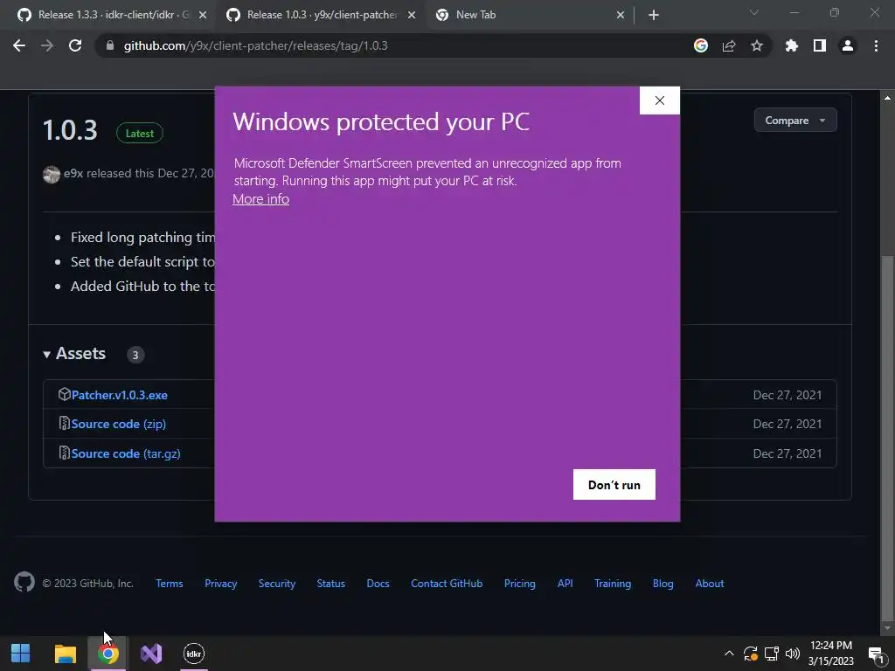Open the Security footer link
The height and width of the screenshot is (671, 895).
[277, 583]
